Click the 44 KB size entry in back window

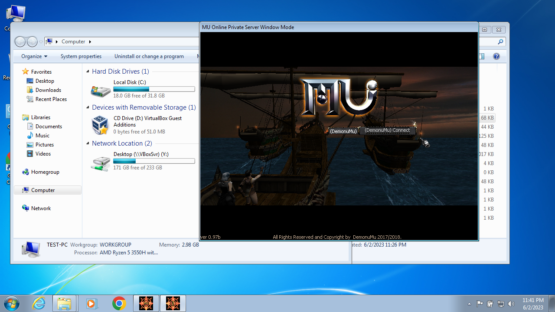(487, 127)
